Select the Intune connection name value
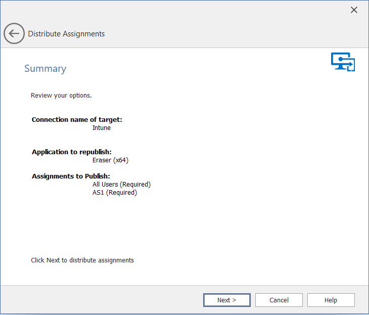This screenshot has height=315, width=369. click(x=101, y=128)
